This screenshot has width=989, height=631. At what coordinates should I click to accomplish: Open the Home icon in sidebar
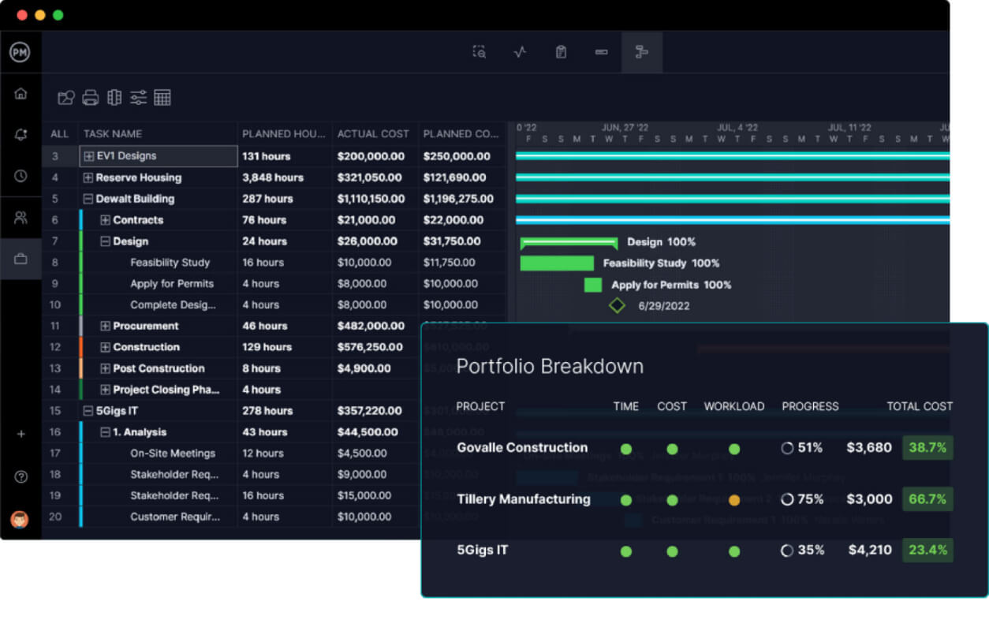tap(21, 94)
